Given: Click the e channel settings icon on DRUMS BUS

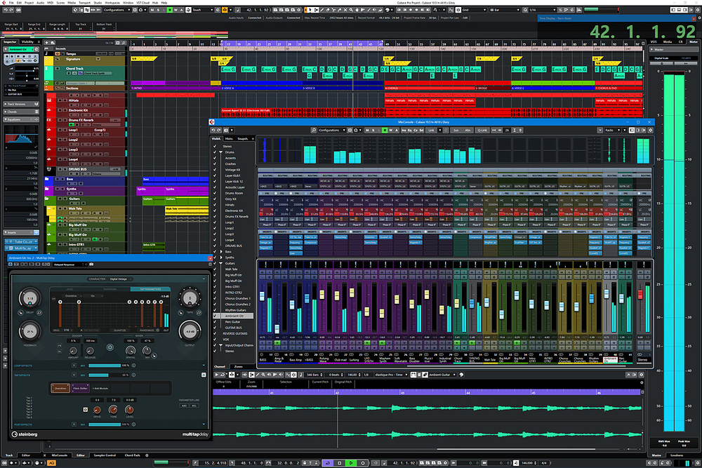Looking at the screenshot, I should point(71,173).
